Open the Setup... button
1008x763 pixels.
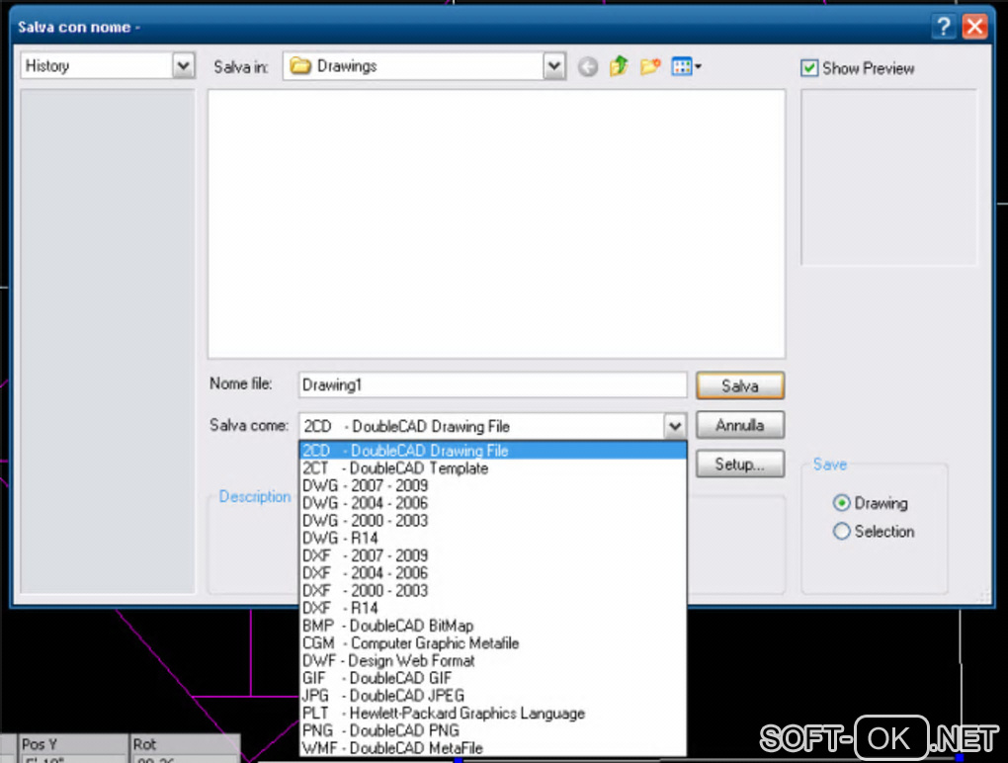pos(740,465)
